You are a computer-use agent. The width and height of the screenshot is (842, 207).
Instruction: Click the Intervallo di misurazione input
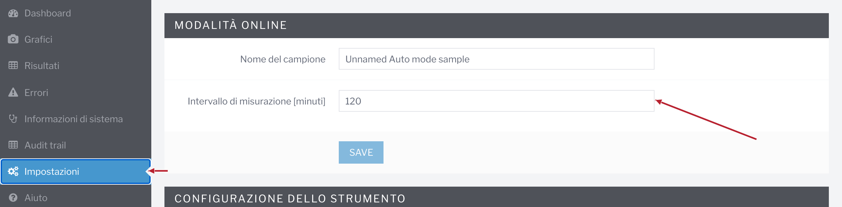[496, 101]
